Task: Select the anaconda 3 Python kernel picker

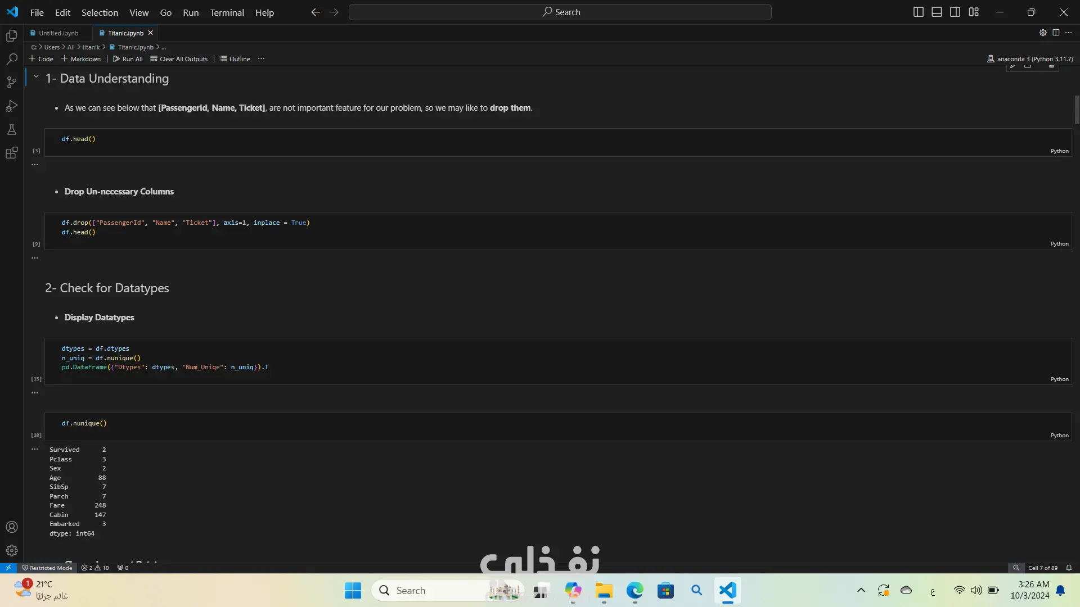Action: click(x=1029, y=58)
